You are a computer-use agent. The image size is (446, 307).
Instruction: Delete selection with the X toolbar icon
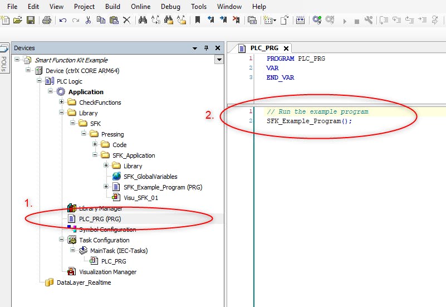coord(126,20)
